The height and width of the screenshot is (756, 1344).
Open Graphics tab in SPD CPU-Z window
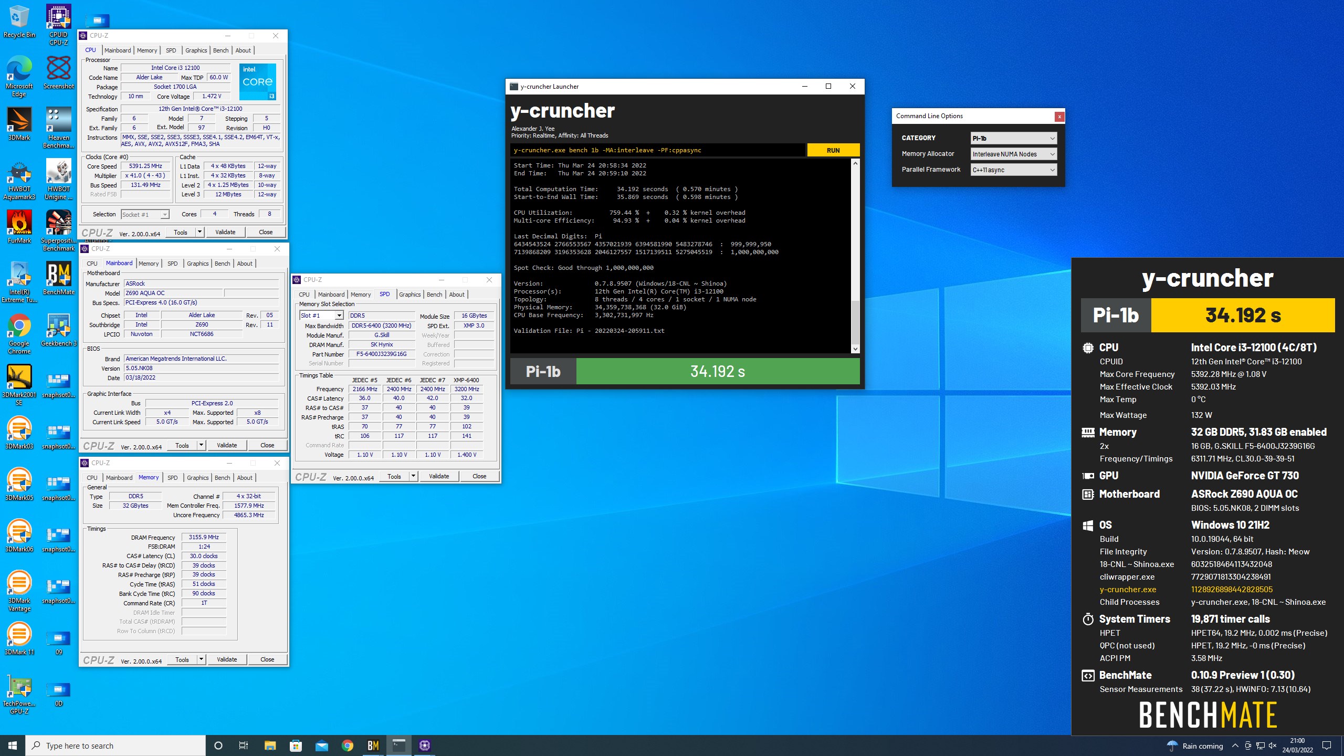[x=410, y=295]
